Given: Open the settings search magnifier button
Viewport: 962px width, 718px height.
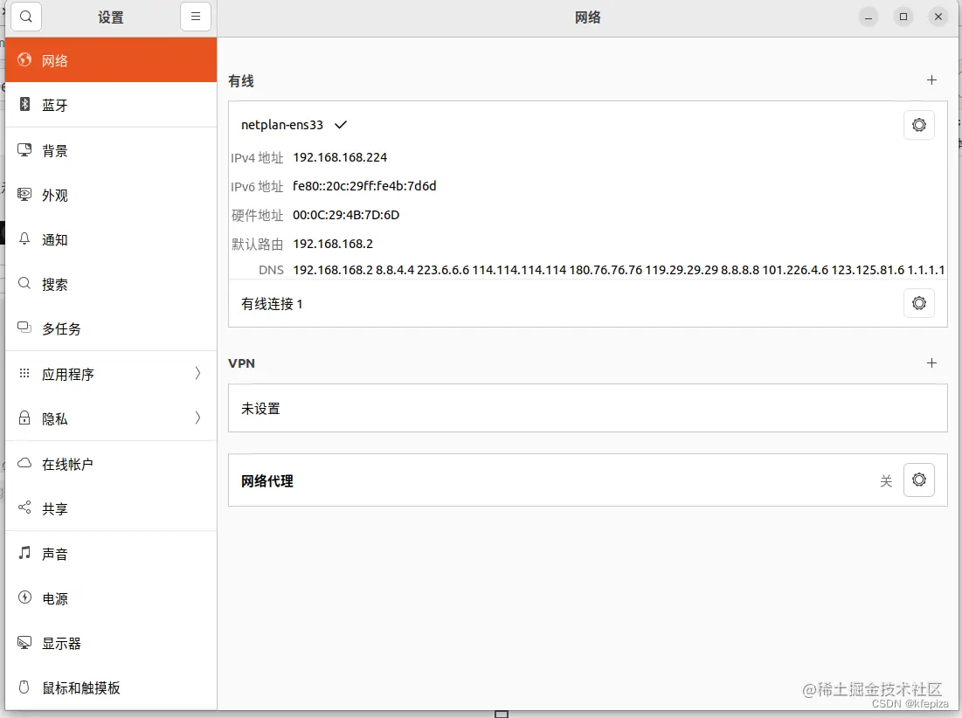Looking at the screenshot, I should point(25,17).
